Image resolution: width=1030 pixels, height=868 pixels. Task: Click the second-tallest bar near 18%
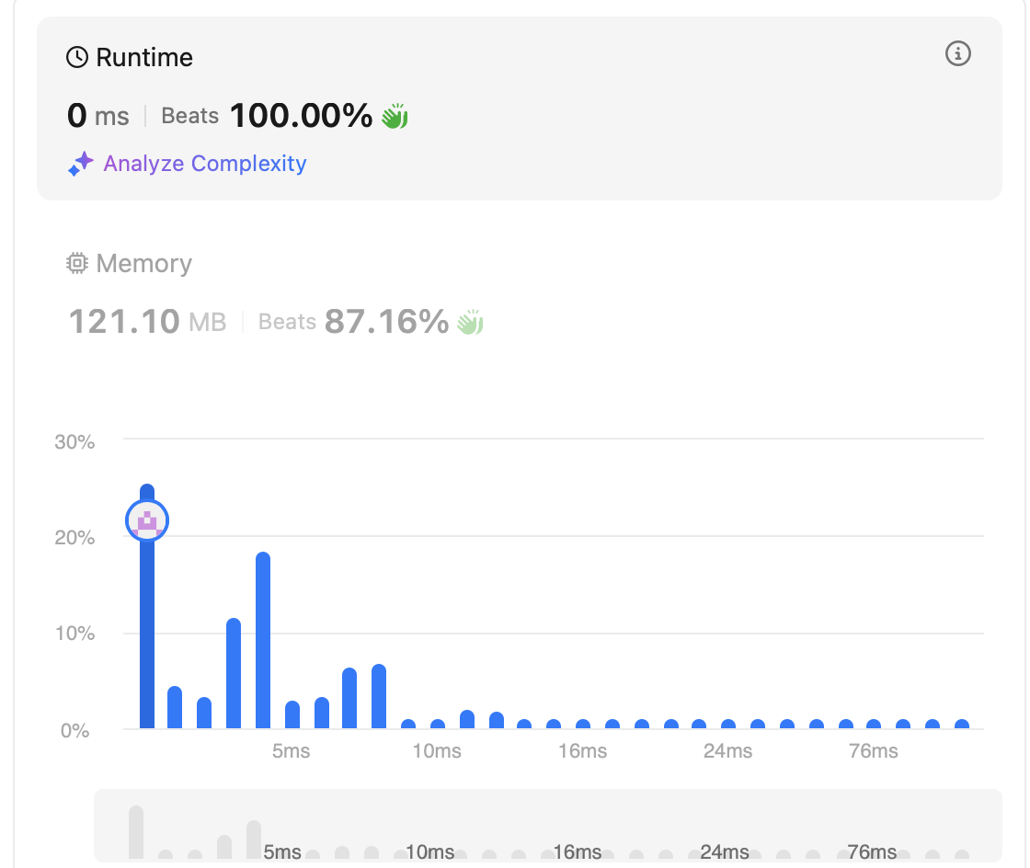tap(263, 641)
